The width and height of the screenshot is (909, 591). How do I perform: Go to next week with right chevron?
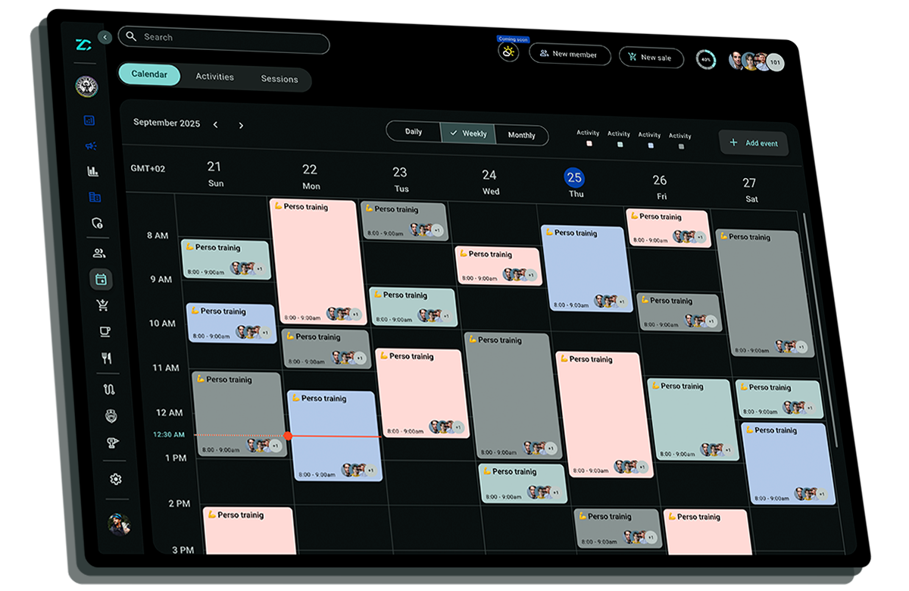coord(241,125)
